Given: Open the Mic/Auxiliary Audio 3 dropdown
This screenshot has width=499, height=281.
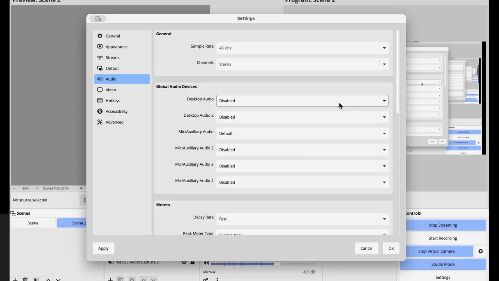Looking at the screenshot, I should pos(303,166).
